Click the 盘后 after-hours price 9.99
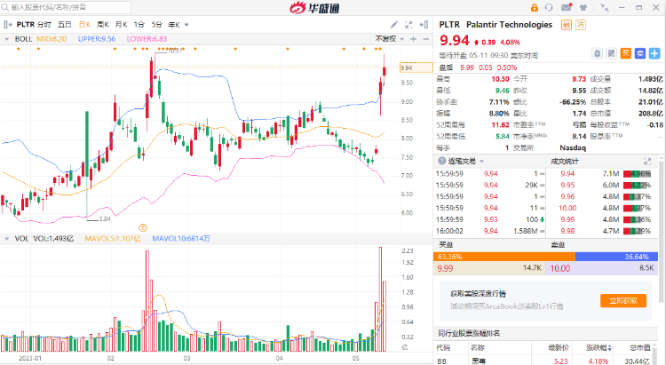Screen dimensions: 666x365 tap(467, 67)
